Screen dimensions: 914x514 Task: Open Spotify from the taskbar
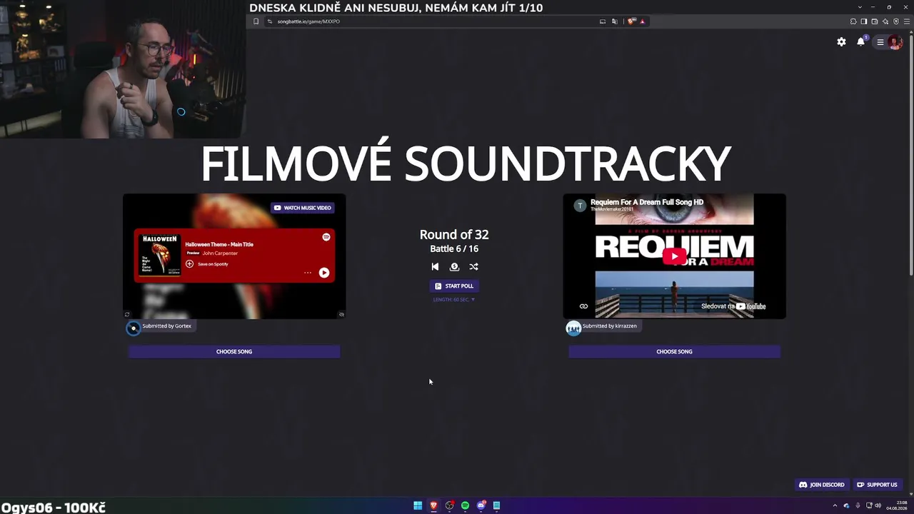pyautogui.click(x=465, y=505)
